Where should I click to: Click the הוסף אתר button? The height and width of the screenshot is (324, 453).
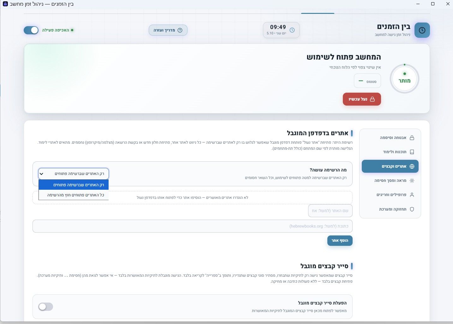pyautogui.click(x=340, y=240)
